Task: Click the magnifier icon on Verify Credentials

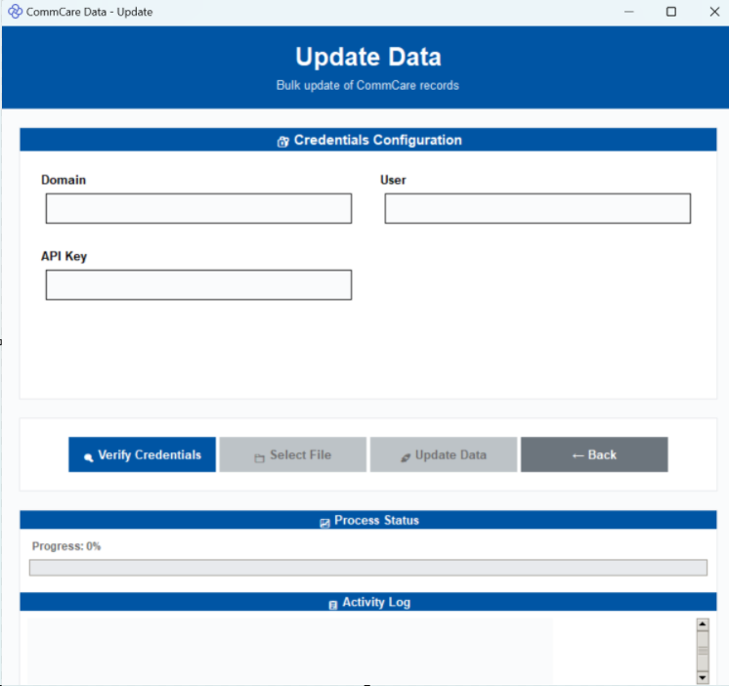Action: (88, 457)
